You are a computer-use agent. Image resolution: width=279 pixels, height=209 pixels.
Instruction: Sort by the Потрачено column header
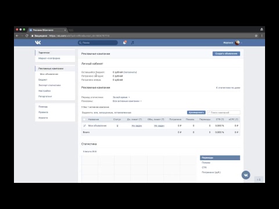(x=175, y=120)
